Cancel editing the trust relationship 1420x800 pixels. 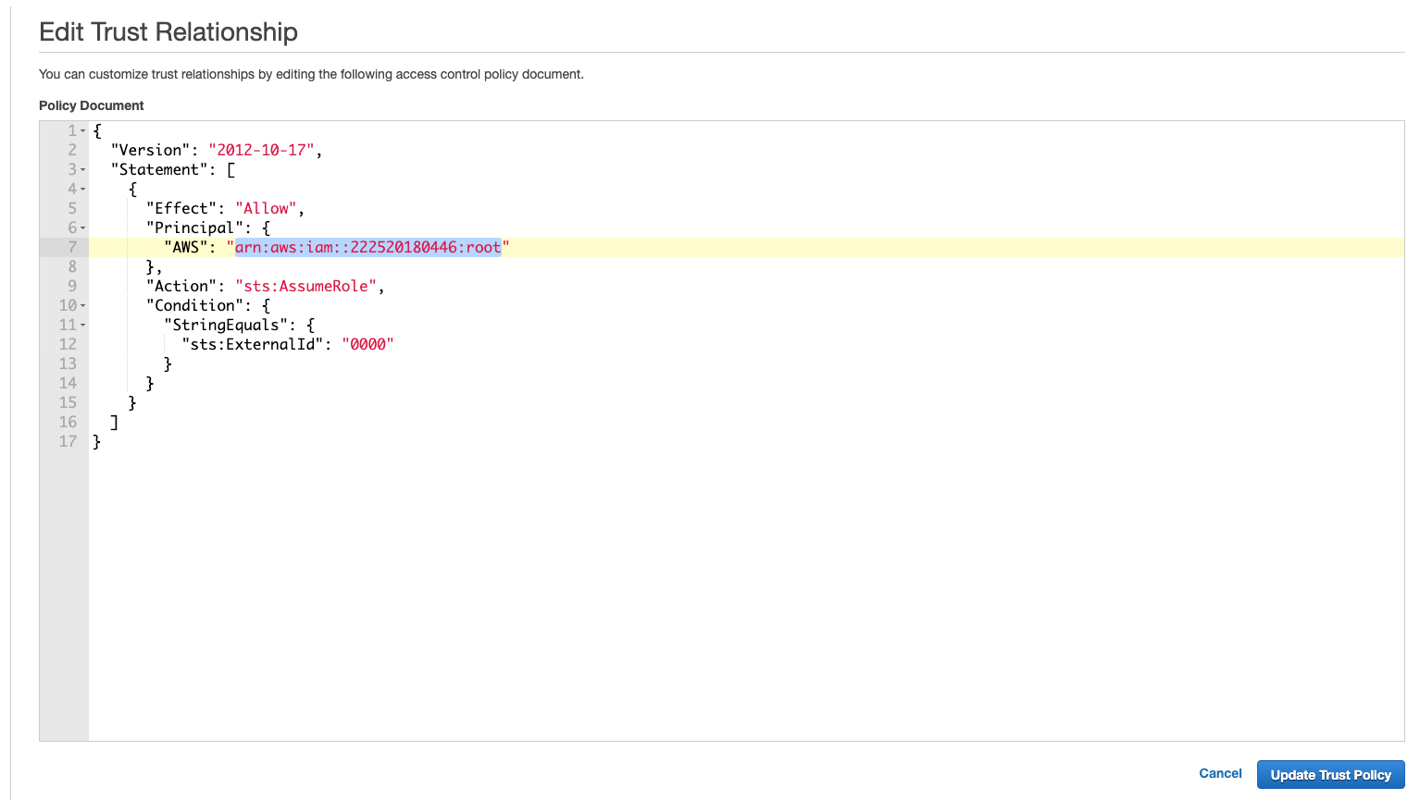pos(1220,773)
